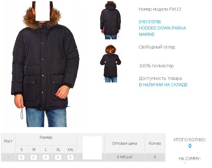Open the back view parka thumbnail

click(110, 20)
